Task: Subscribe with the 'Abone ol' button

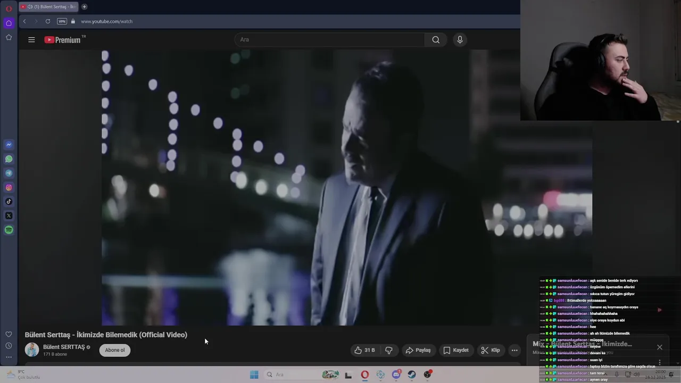Action: [115, 350]
